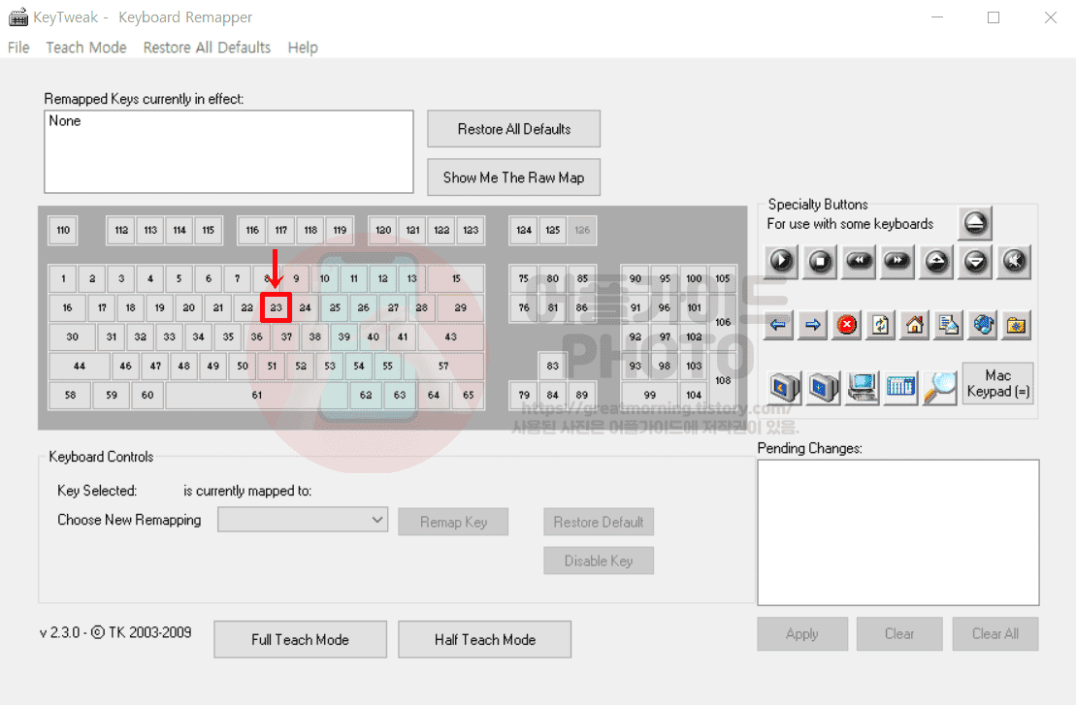Select the wide numpad key 99
The width and height of the screenshot is (1076, 705).
[650, 395]
